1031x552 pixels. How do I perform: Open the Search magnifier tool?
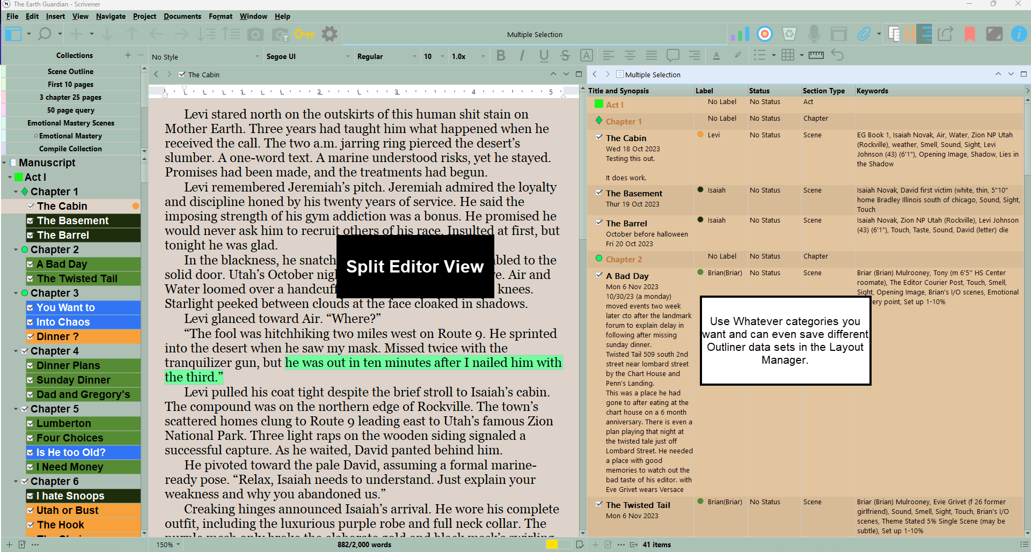pos(45,34)
